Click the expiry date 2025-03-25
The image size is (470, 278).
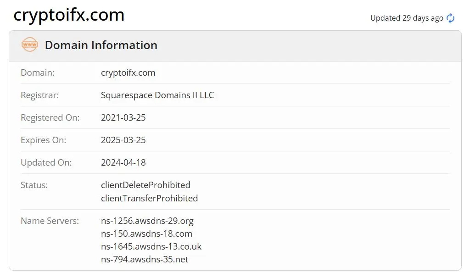(123, 140)
